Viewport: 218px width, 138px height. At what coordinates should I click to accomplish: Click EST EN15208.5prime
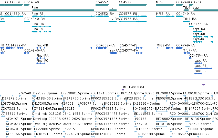[x=33, y=106]
